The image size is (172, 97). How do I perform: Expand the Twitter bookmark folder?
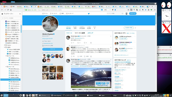5,45
